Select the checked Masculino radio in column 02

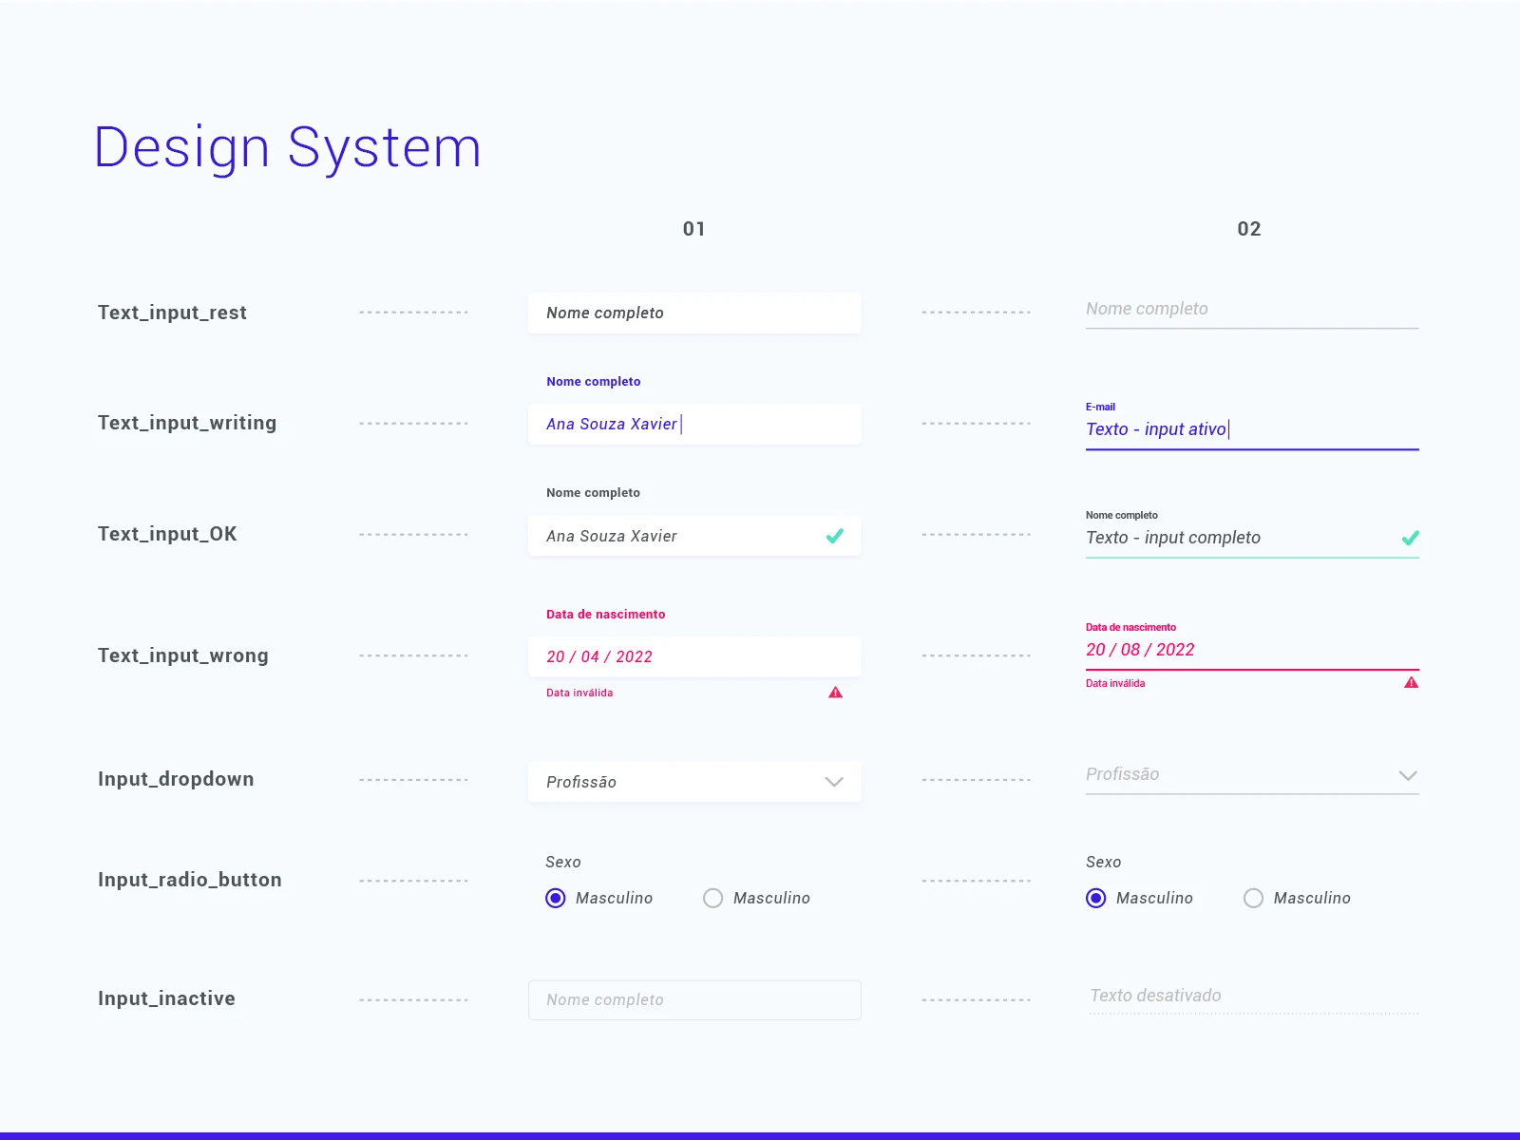coord(1096,898)
